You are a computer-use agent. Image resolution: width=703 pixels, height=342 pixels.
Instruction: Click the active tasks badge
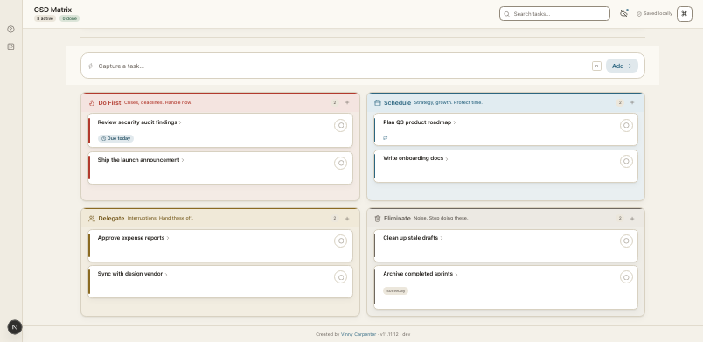[x=45, y=19]
